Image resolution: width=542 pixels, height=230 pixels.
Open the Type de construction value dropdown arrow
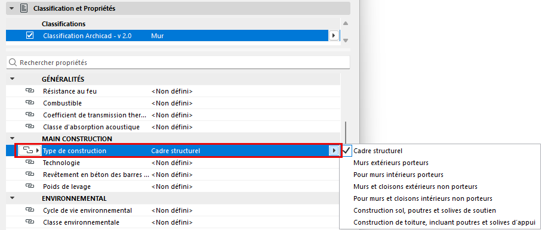pyautogui.click(x=334, y=151)
